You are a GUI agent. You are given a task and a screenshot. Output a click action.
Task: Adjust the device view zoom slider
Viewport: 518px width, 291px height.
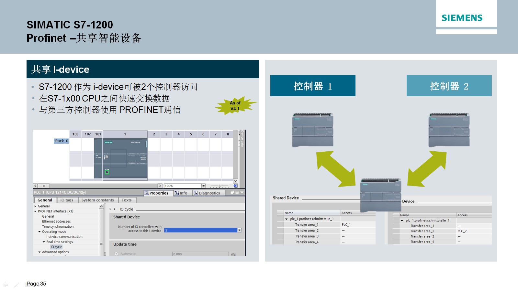[220, 186]
